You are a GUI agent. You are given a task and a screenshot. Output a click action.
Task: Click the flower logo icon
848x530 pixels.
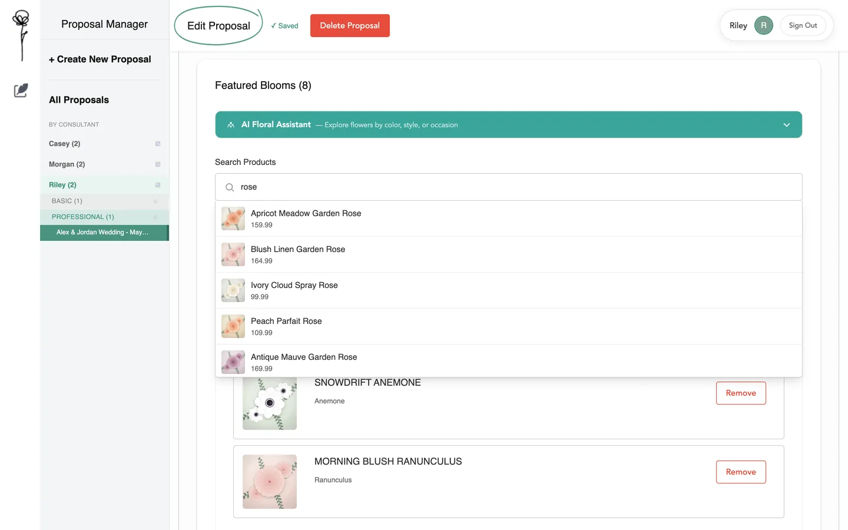[21, 35]
